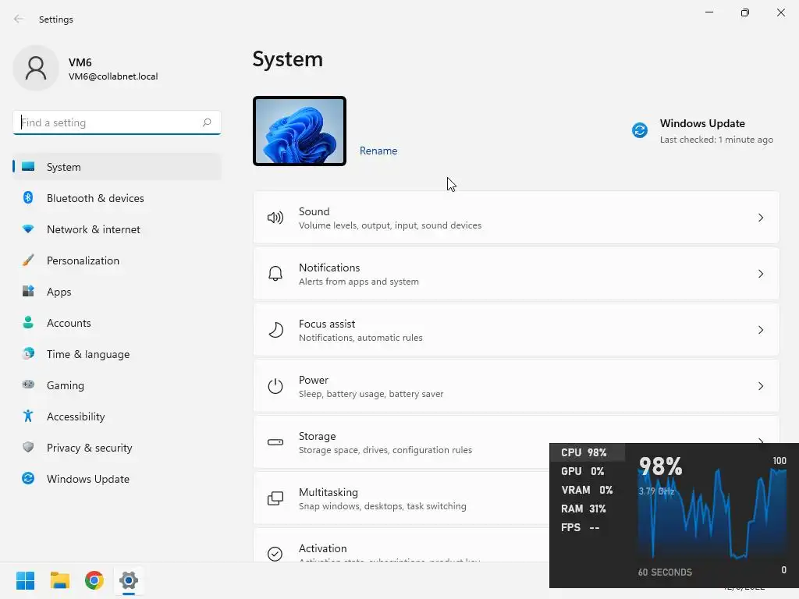
Task: Click the Windows Update sync icon near header
Action: tap(640, 130)
